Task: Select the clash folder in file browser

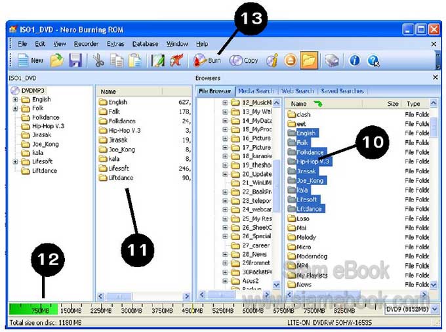Action: pyautogui.click(x=299, y=114)
